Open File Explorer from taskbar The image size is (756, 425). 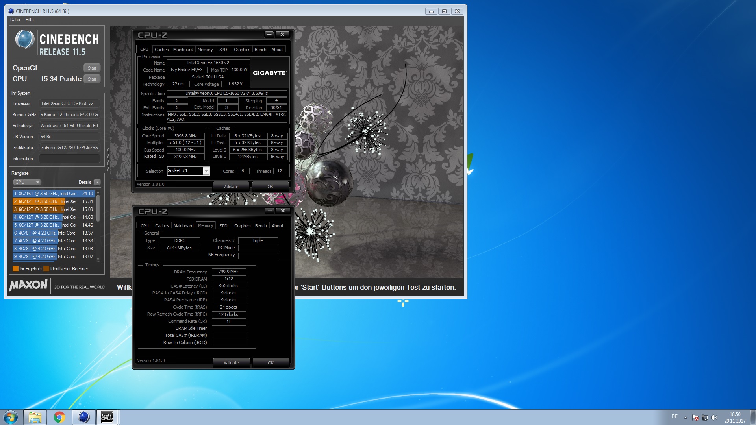[35, 417]
